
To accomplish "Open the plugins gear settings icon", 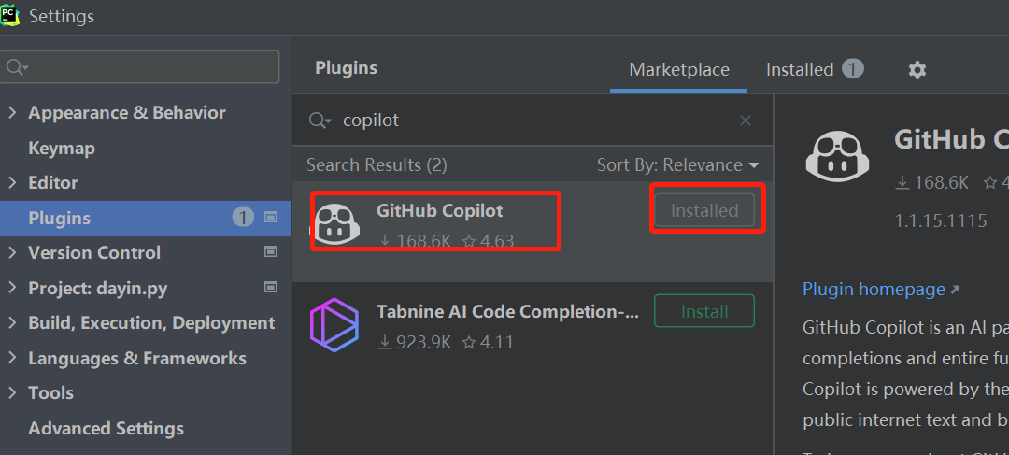I will pyautogui.click(x=917, y=70).
